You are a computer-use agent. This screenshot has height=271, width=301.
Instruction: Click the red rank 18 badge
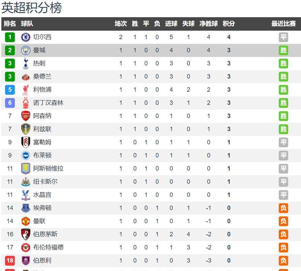click(x=10, y=261)
